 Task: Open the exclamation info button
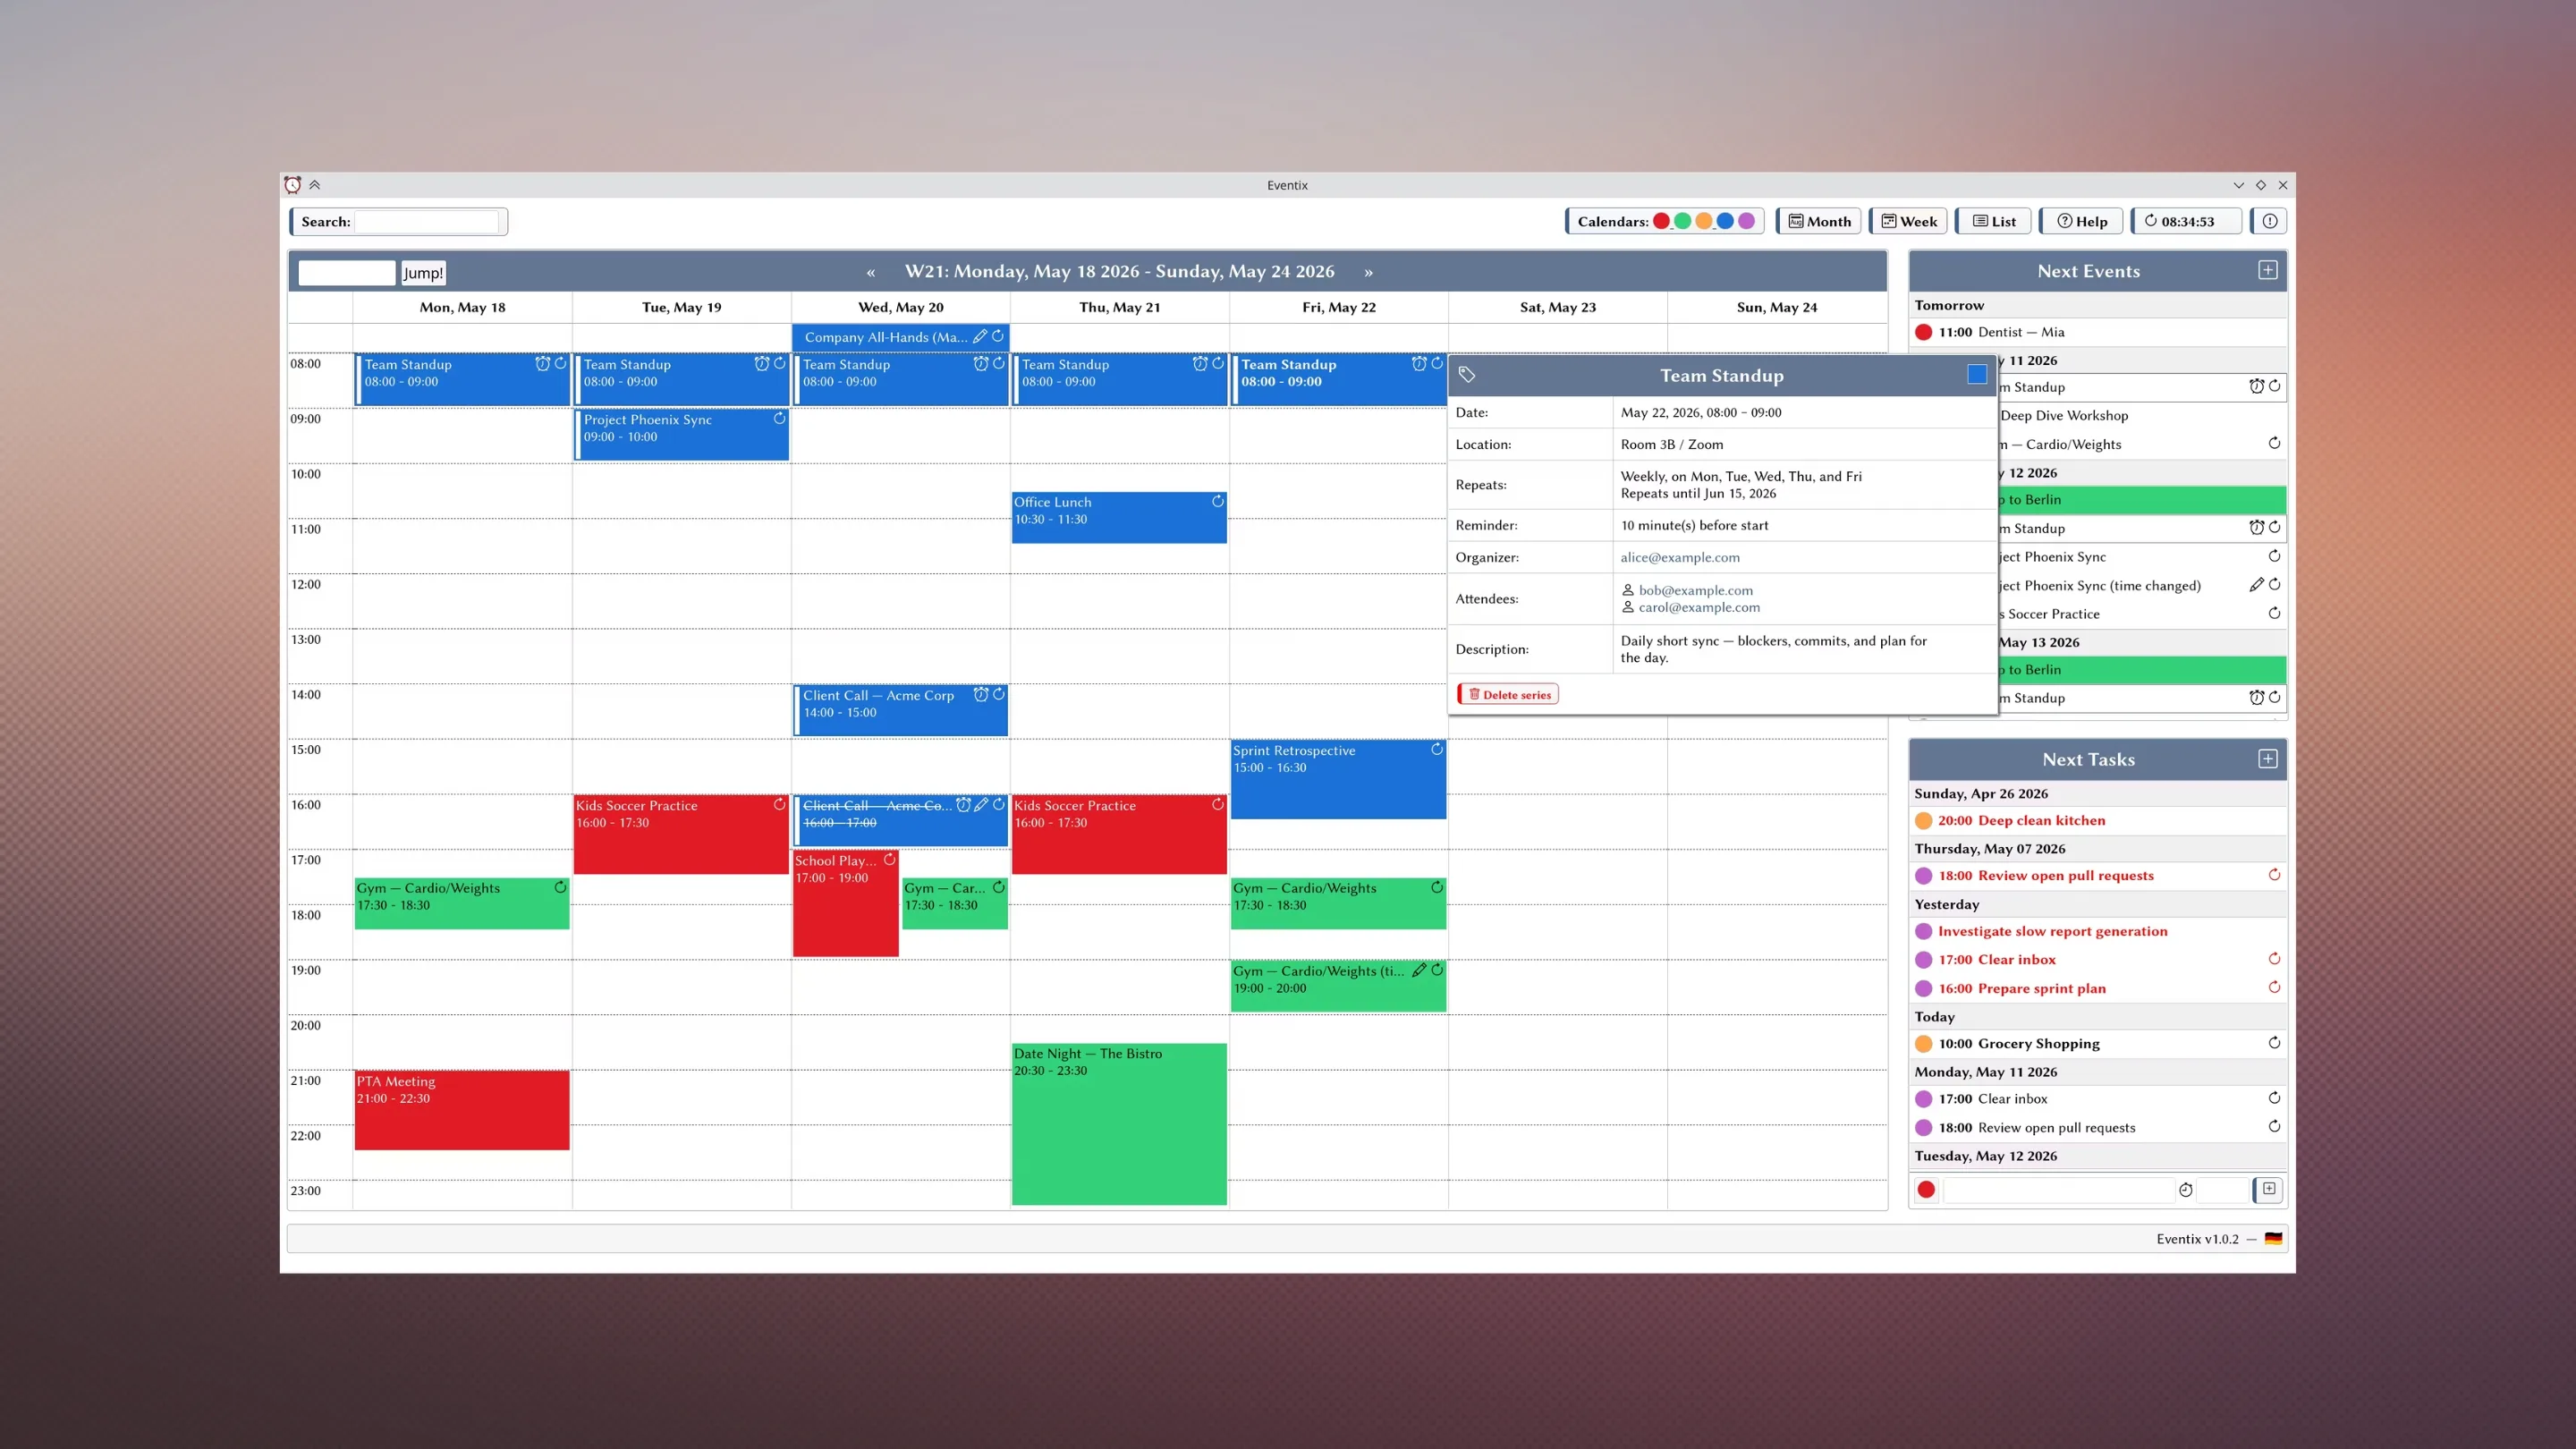pos(2269,221)
